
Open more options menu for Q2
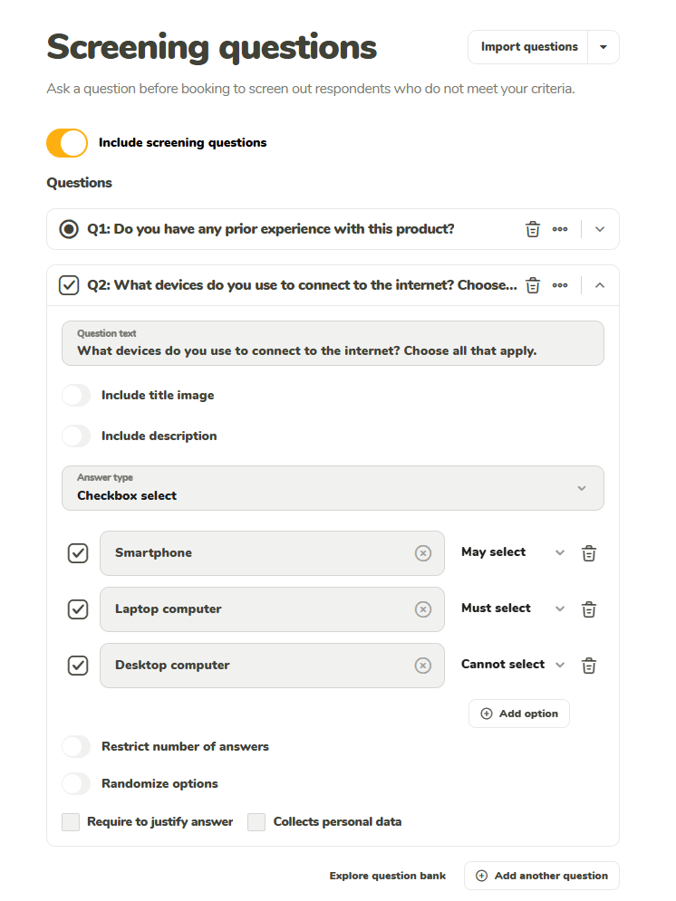pyautogui.click(x=560, y=285)
